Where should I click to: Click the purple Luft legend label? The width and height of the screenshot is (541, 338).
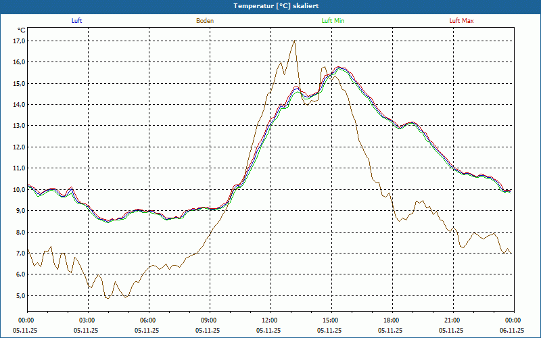(x=77, y=21)
